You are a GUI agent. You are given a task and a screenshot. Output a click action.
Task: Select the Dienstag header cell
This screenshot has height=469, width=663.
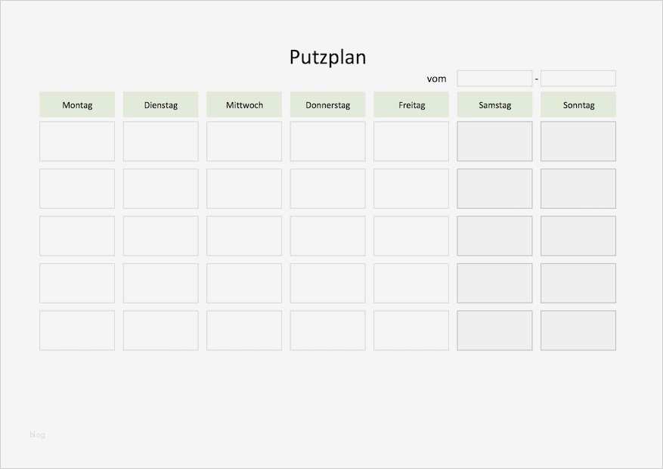coord(161,105)
